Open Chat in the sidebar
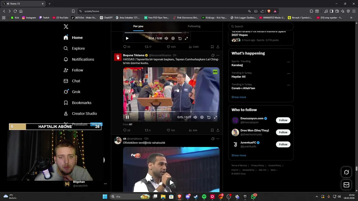 pos(72,81)
